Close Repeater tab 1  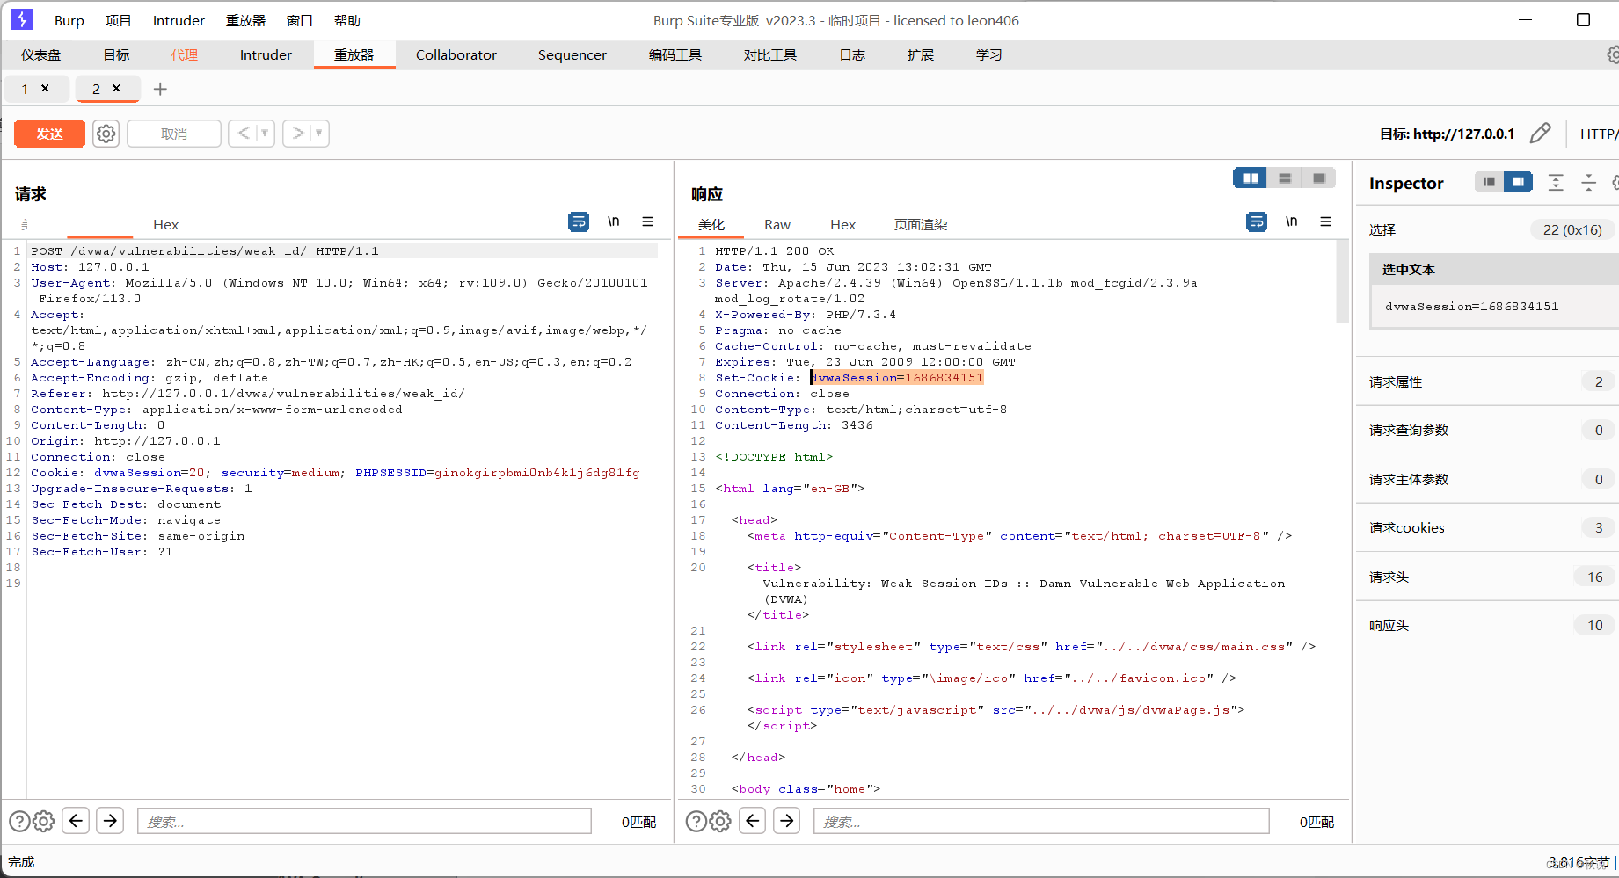point(45,88)
